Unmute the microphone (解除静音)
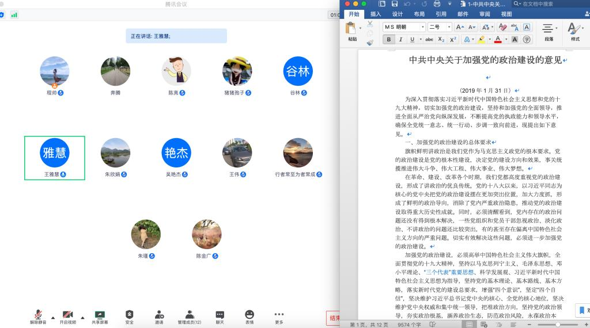 click(x=38, y=315)
